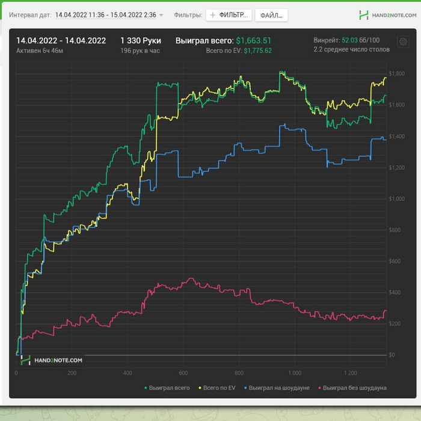This screenshot has height=421, width=421.
Task: Toggle the Выиграл всего legend entry
Action: point(167,388)
